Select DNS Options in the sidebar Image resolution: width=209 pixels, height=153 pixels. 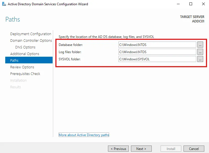(25, 47)
